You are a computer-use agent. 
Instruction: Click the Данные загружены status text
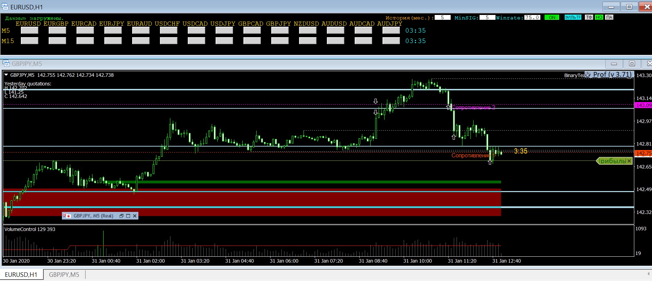pyautogui.click(x=34, y=18)
